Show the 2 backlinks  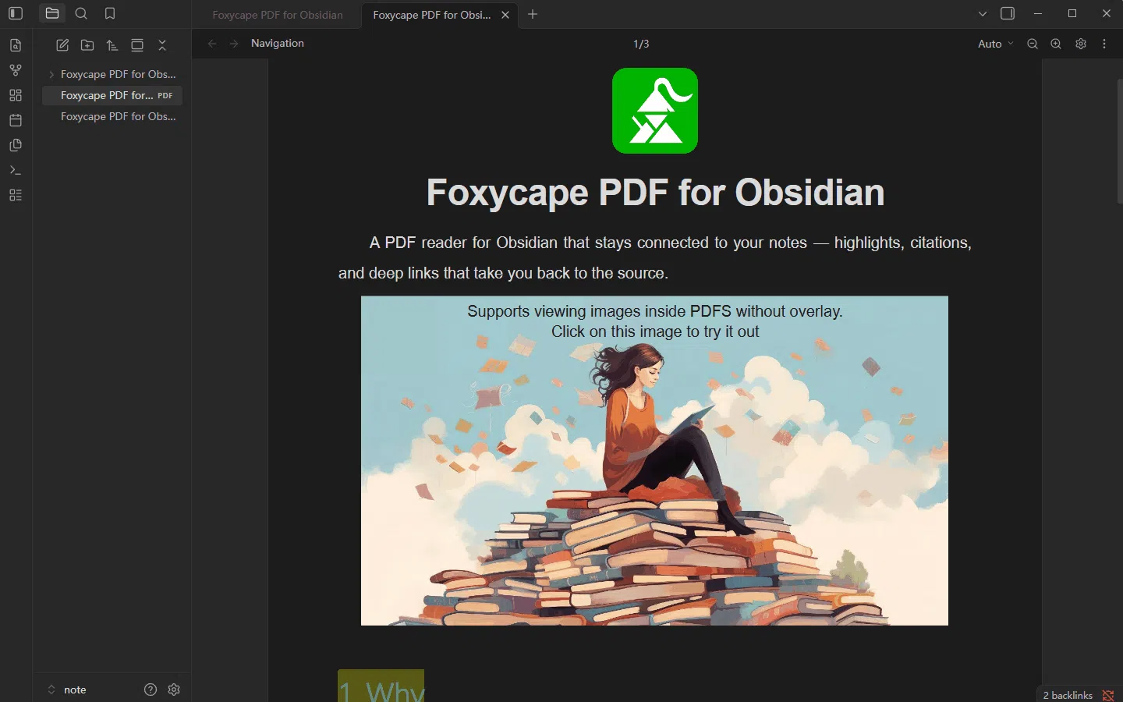[x=1068, y=695]
